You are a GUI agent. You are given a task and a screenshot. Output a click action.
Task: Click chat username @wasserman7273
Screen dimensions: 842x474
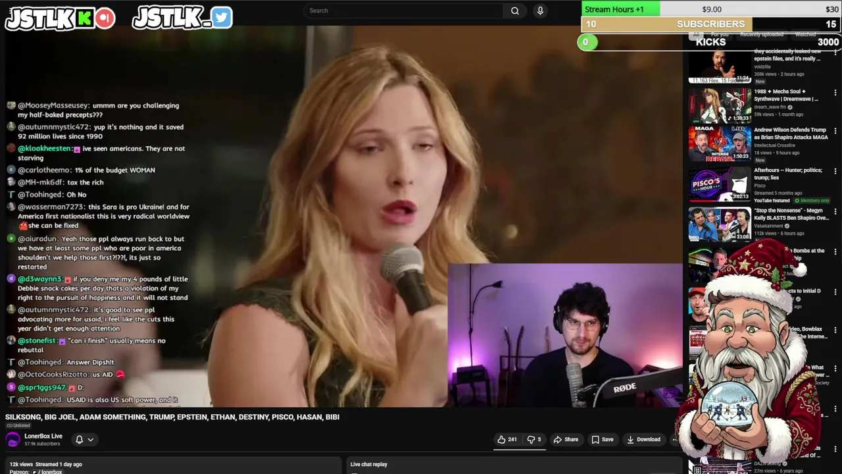51,207
